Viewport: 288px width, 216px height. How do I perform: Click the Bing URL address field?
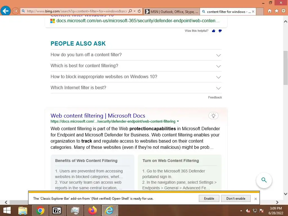[76, 11]
